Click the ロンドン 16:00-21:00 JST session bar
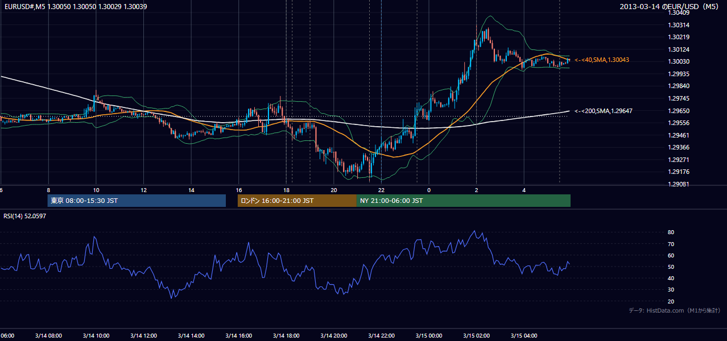 coord(297,201)
